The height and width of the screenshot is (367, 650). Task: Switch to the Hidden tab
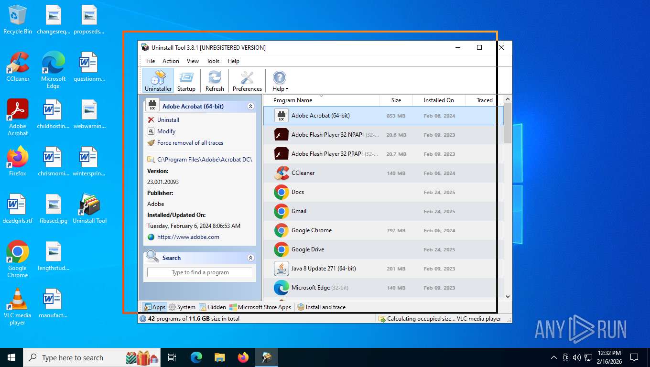pos(213,307)
